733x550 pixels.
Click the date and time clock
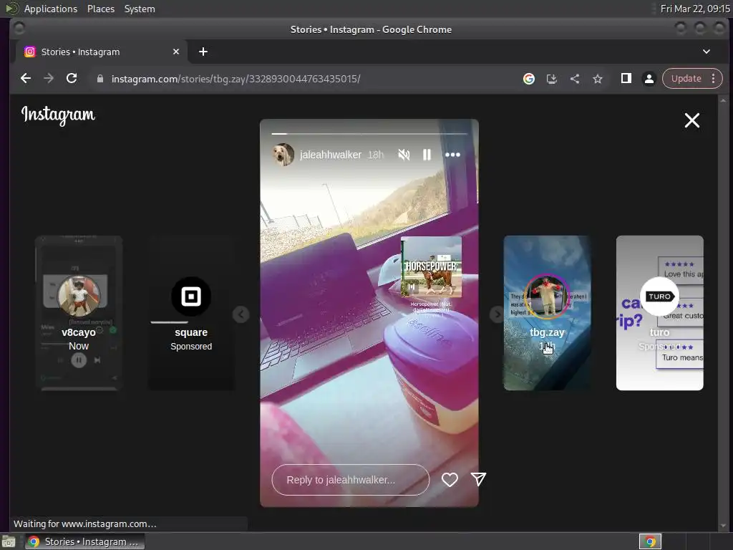pos(694,9)
